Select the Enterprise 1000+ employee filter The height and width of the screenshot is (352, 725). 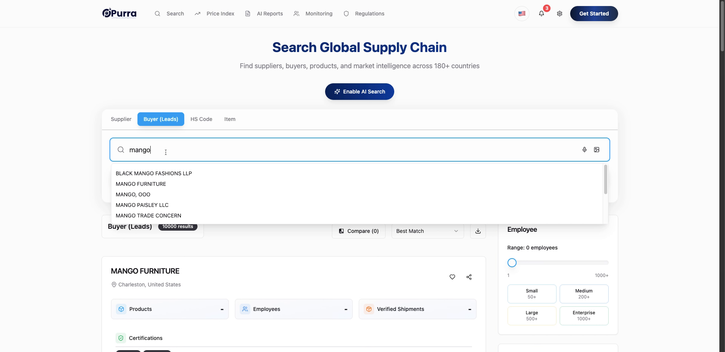click(584, 316)
